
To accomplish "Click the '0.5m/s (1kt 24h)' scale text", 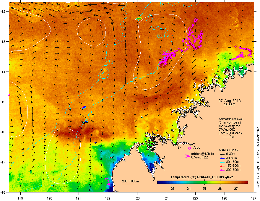I will pos(230,133).
